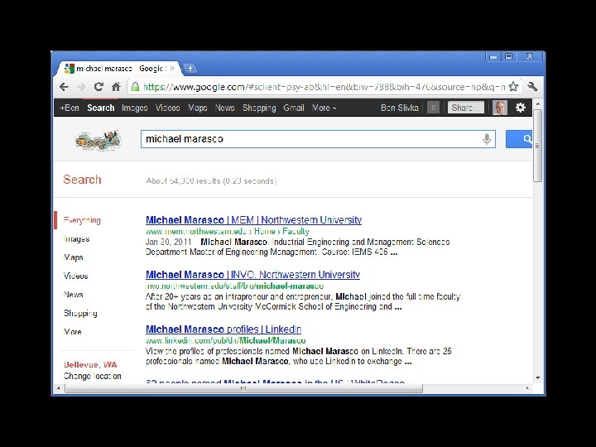Screen dimensions: 596x447
Task: Filter results by Maps in sidebar
Action: (x=74, y=257)
